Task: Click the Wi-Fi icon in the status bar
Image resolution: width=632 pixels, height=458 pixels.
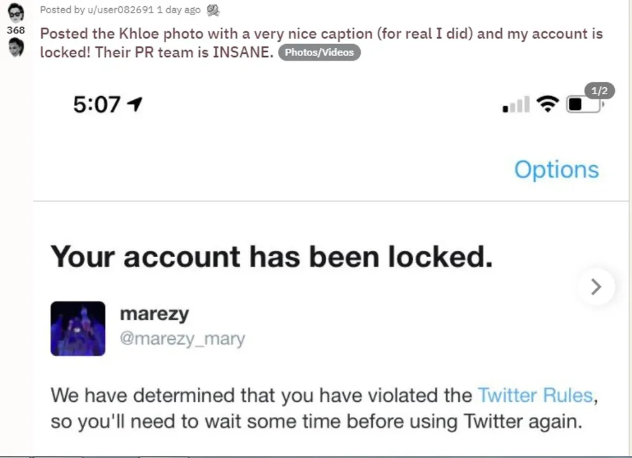Action: tap(547, 104)
